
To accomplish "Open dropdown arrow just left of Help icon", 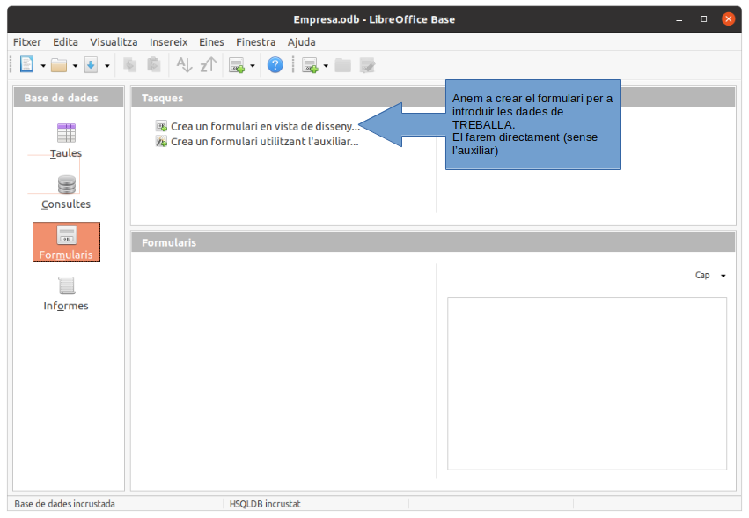I will (253, 66).
